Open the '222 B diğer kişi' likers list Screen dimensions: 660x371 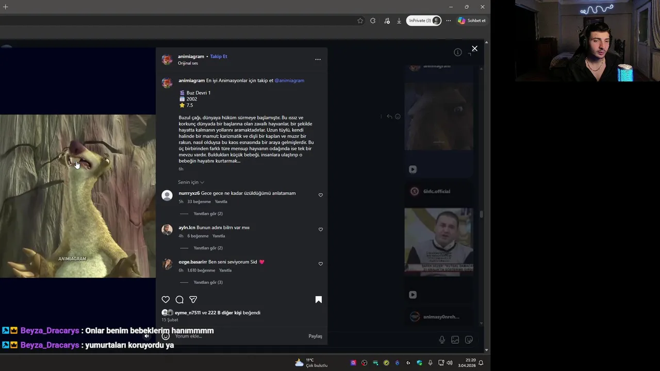[225, 313]
